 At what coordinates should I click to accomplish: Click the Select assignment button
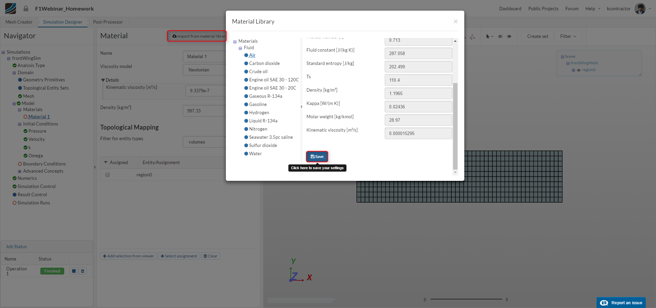(x=179, y=256)
